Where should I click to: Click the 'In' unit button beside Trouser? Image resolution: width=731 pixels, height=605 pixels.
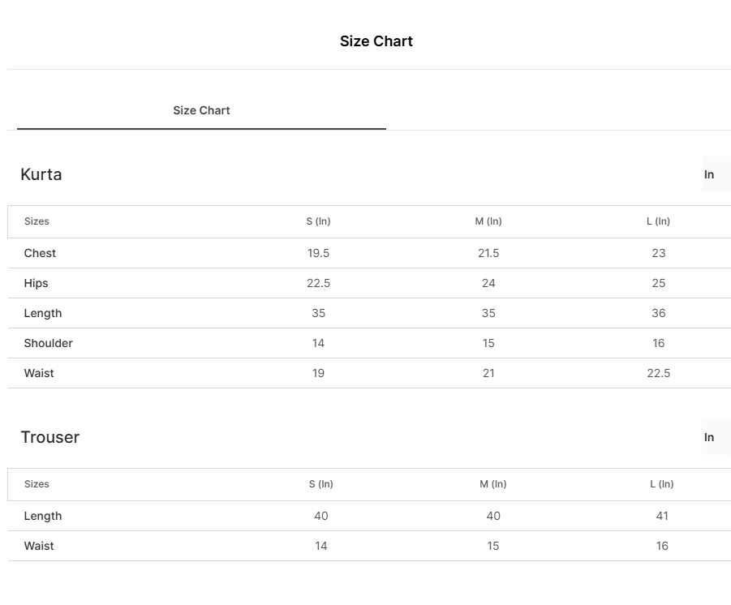[x=708, y=437]
